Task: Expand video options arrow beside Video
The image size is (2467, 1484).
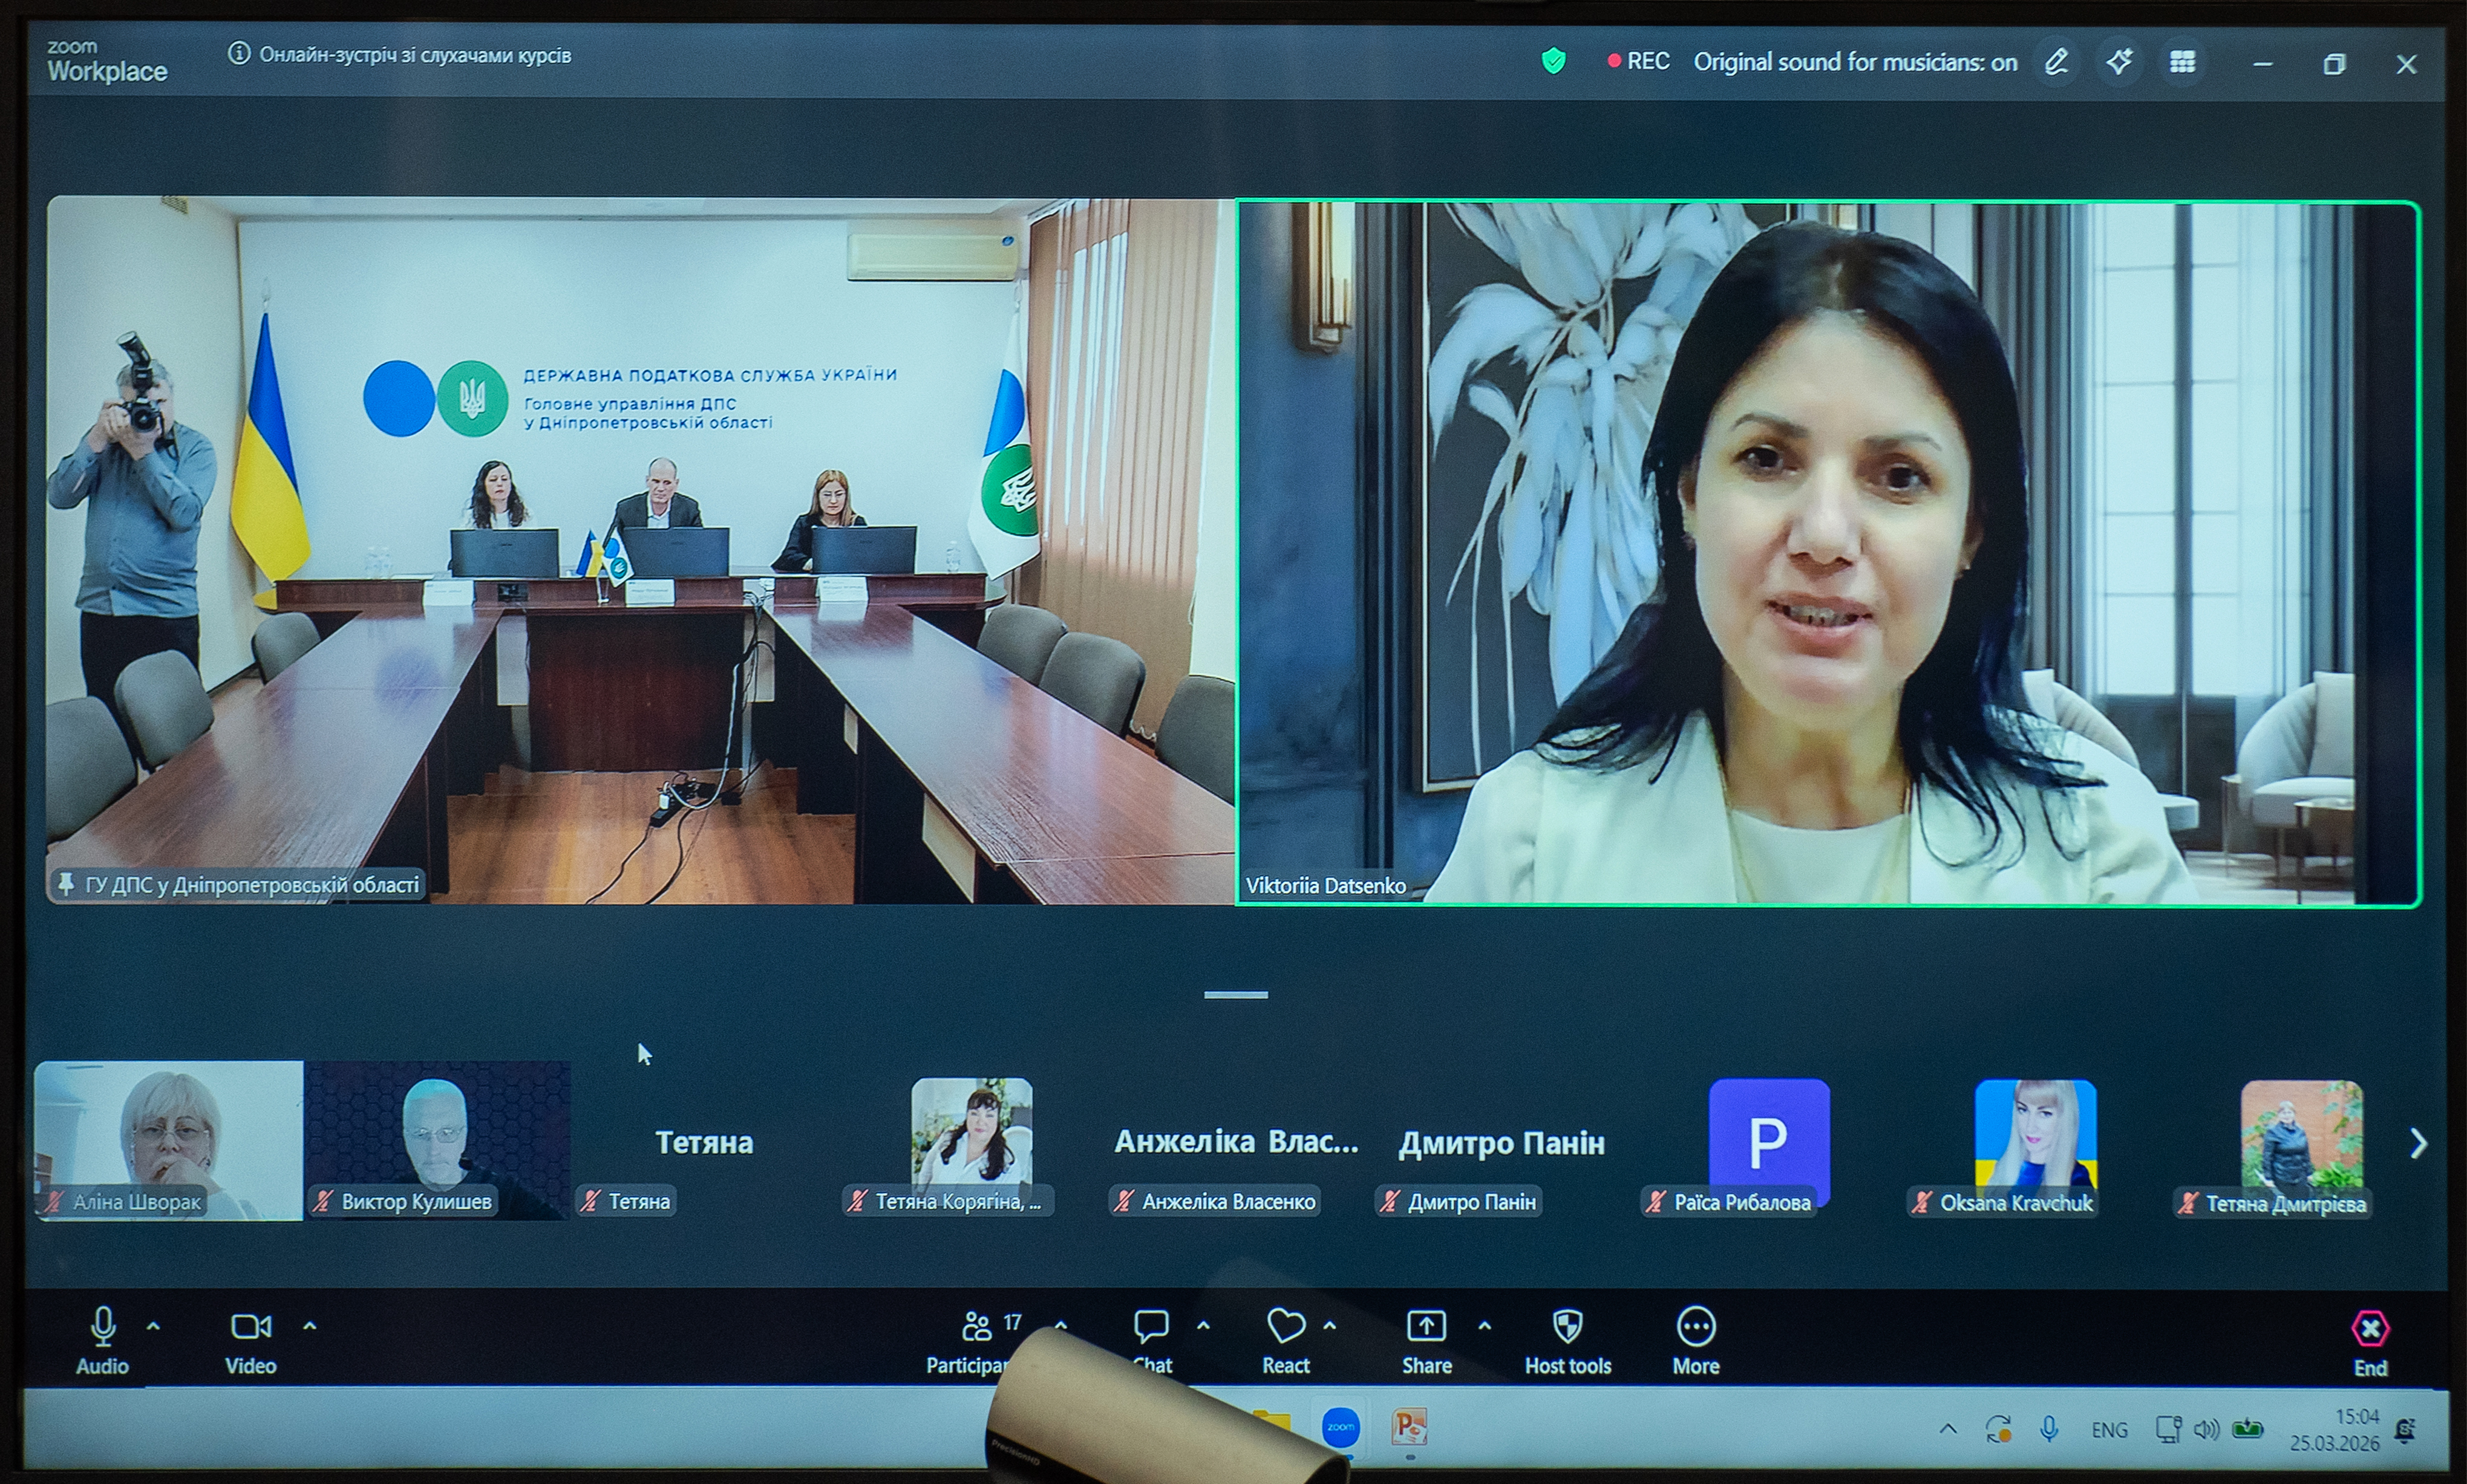Action: click(x=310, y=1326)
